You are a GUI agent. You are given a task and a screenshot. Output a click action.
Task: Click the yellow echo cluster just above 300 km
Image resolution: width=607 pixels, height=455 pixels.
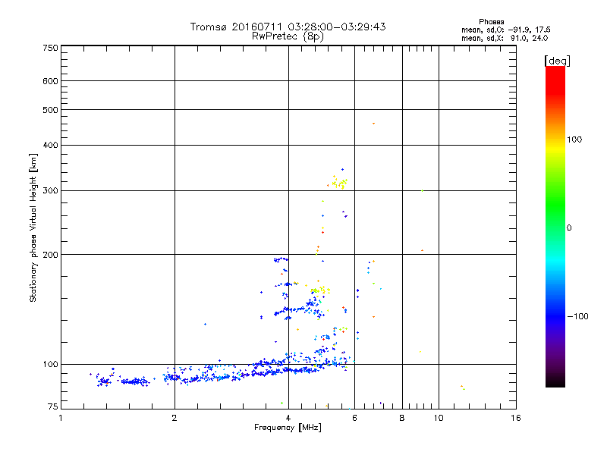tap(339, 183)
